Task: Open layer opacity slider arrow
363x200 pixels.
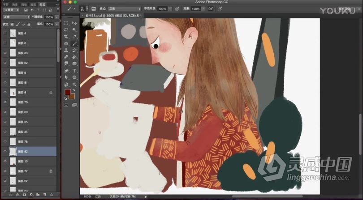Action: (x=57, y=17)
